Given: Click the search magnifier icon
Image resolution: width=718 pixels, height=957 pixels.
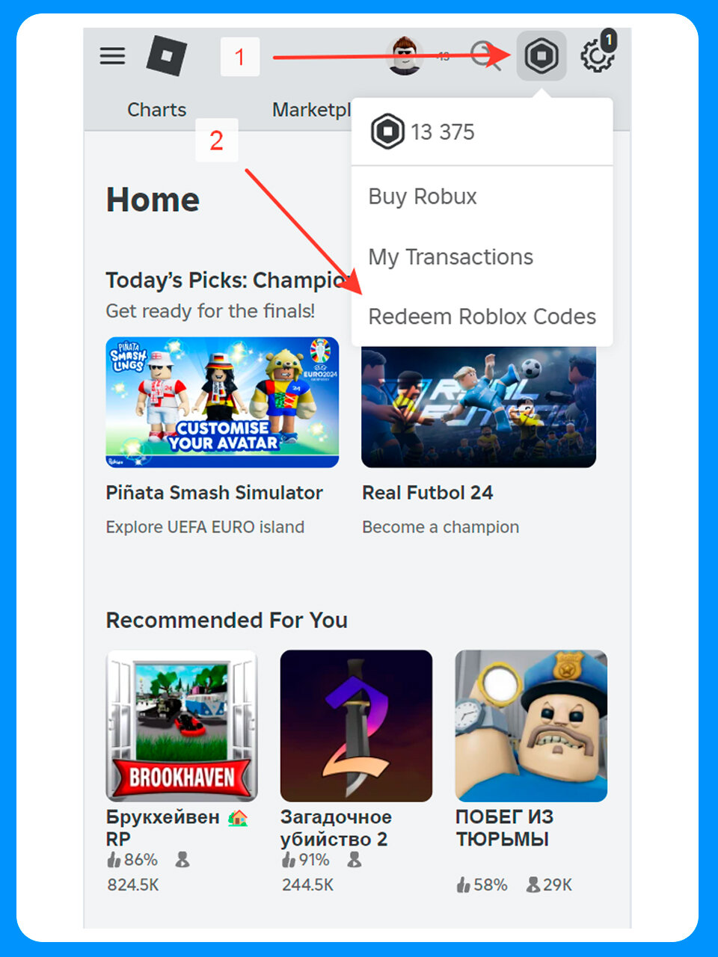Looking at the screenshot, I should click(x=485, y=56).
